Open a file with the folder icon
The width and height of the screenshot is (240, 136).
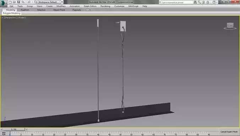pos(15,2)
